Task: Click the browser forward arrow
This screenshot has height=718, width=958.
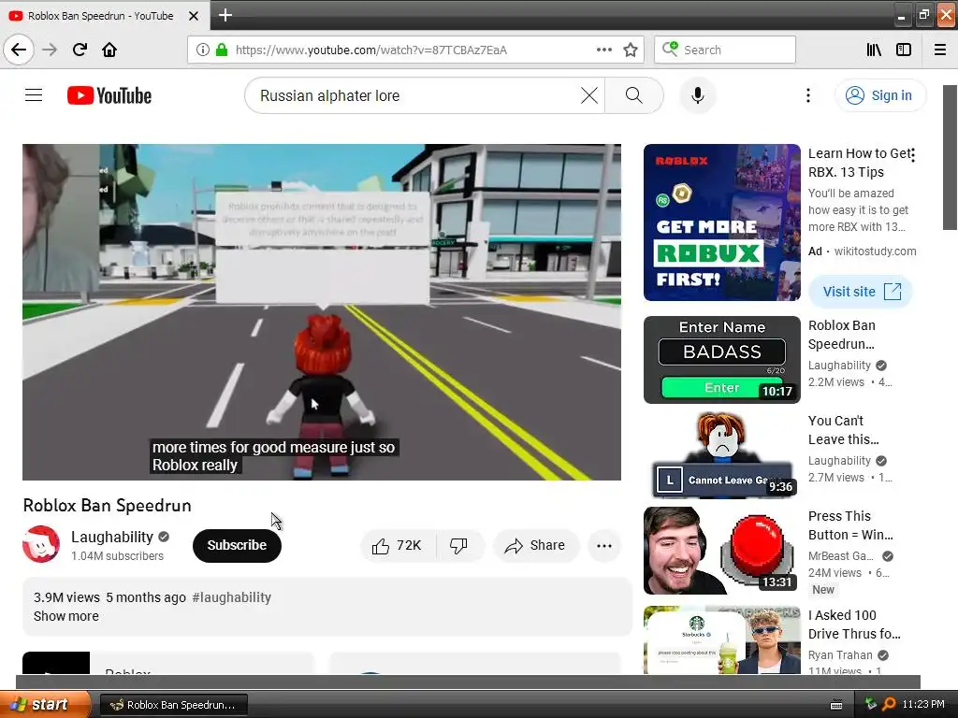Action: (50, 50)
